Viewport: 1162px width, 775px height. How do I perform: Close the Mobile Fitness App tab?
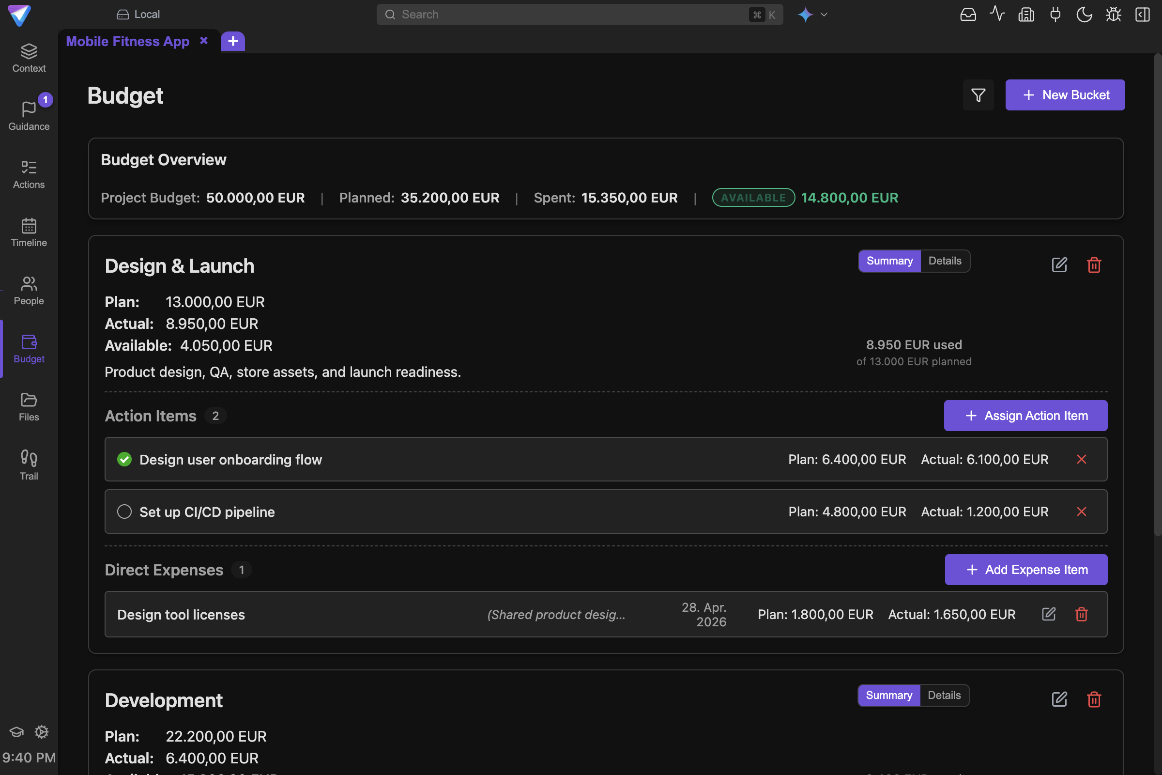pyautogui.click(x=203, y=41)
